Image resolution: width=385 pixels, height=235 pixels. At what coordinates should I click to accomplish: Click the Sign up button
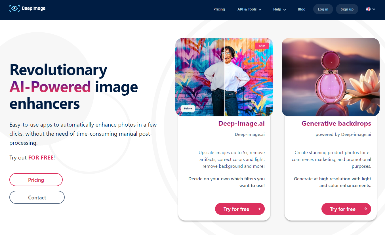pyautogui.click(x=347, y=9)
